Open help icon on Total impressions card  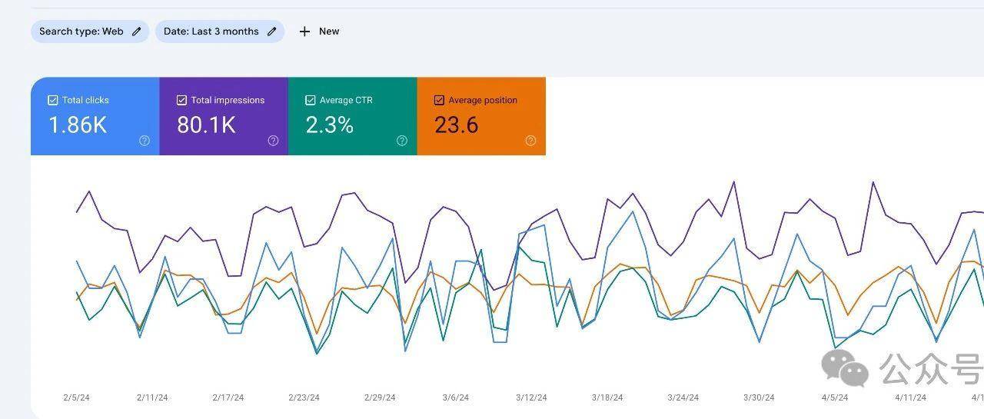coord(273,141)
